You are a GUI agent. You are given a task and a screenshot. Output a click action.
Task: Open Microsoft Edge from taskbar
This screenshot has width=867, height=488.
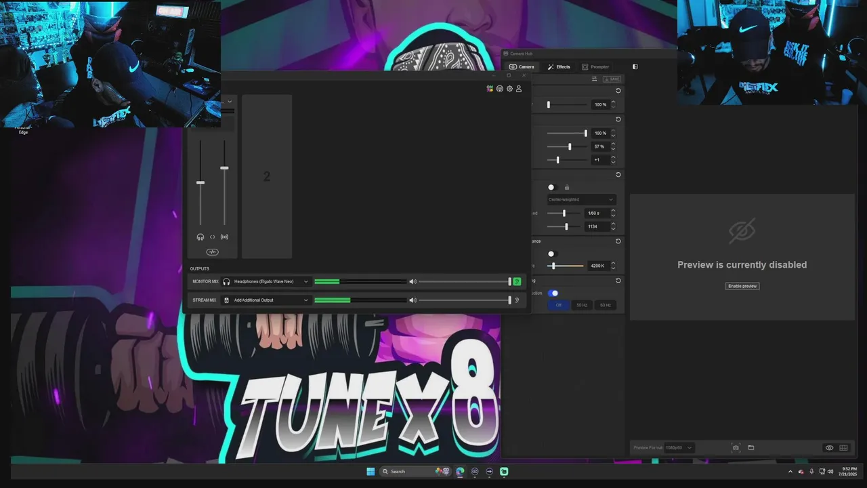pyautogui.click(x=460, y=471)
